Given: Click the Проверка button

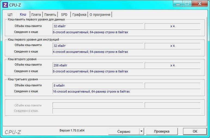Looking at the screenshot, I should 162,131.
